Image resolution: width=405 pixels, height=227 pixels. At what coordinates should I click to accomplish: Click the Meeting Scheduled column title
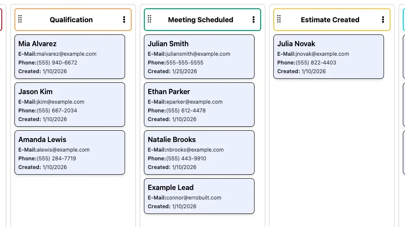pos(201,20)
